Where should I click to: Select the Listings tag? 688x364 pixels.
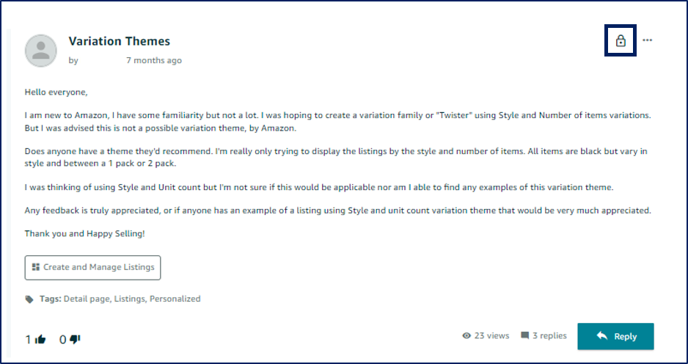click(129, 299)
